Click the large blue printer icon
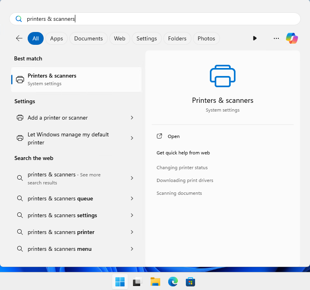Screen dimensions: 310x290 [223, 76]
